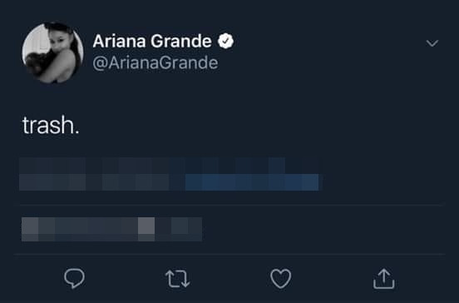Viewport: 459px width, 303px height.
Task: Click the "@" symbol in the handle
Action: point(100,63)
